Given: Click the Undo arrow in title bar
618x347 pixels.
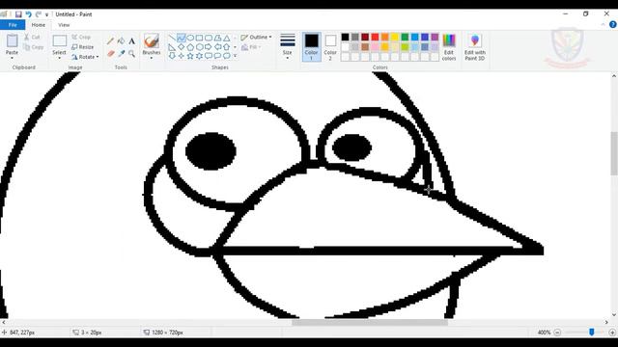Looking at the screenshot, I should point(28,14).
